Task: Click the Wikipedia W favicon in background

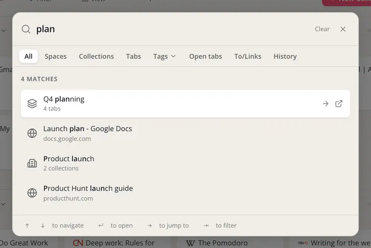Action: [191, 243]
